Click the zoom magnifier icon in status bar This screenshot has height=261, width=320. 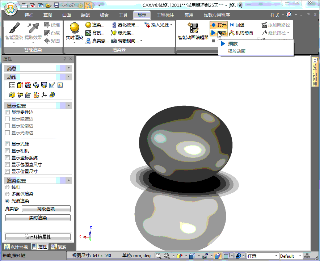(x=158, y=256)
